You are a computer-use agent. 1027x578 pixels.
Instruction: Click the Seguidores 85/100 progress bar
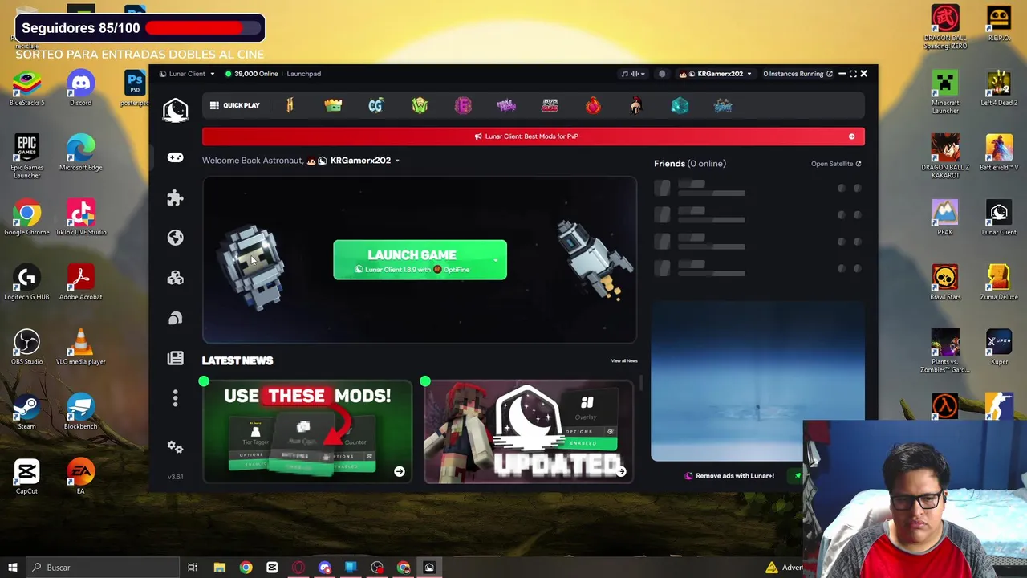pos(204,28)
